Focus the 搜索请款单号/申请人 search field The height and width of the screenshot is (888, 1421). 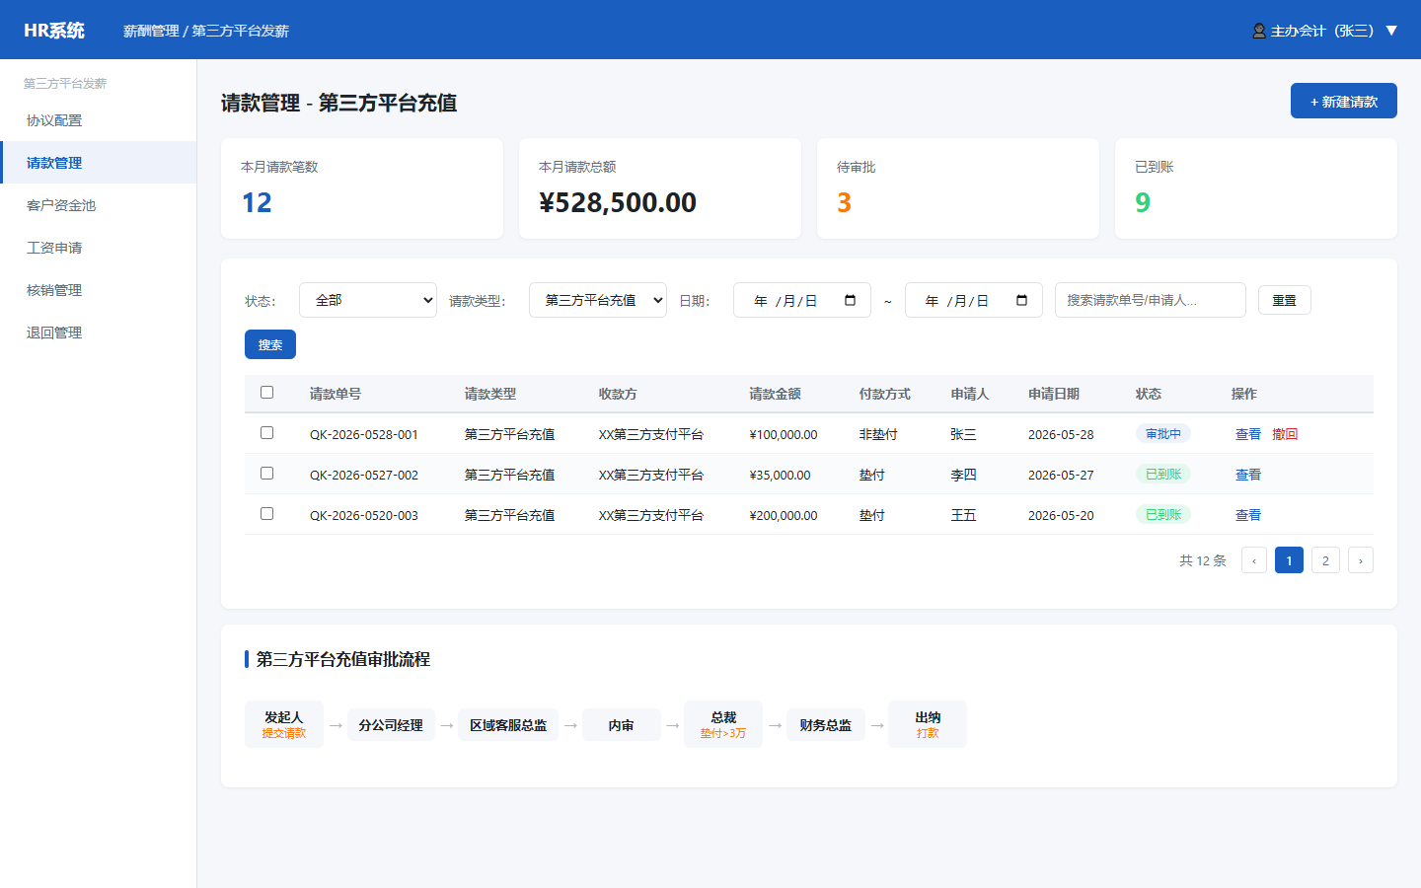pos(1151,300)
